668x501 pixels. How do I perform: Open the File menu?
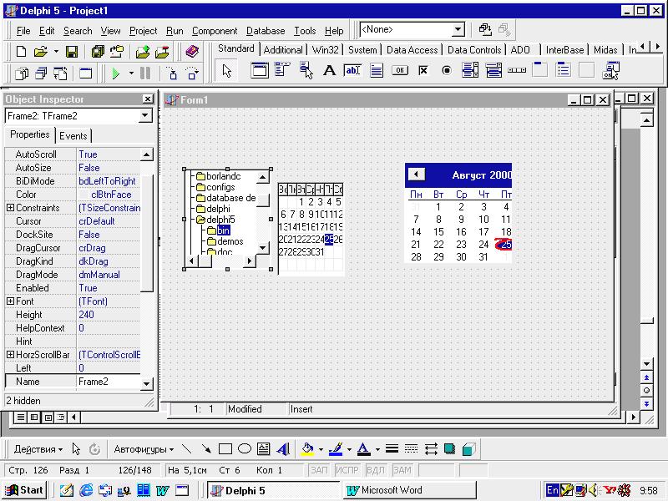(x=23, y=31)
